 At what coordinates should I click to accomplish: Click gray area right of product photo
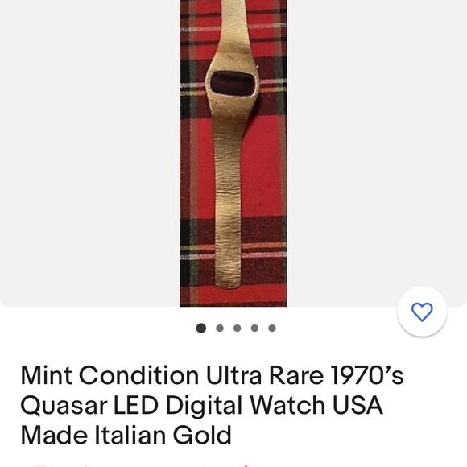coord(377,143)
